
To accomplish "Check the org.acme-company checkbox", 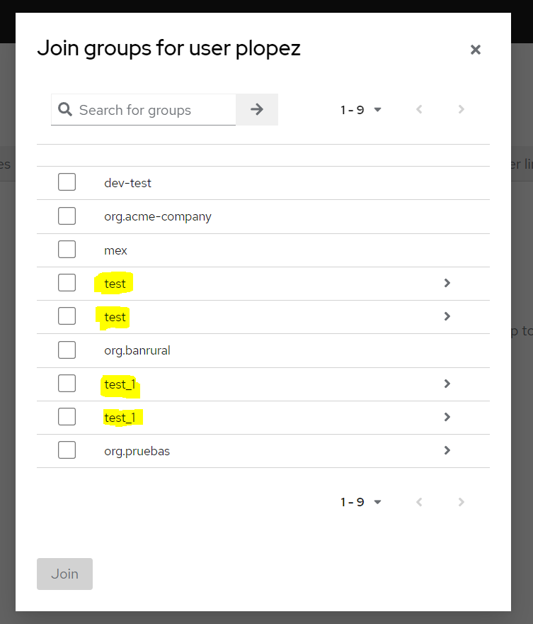I will (67, 215).
